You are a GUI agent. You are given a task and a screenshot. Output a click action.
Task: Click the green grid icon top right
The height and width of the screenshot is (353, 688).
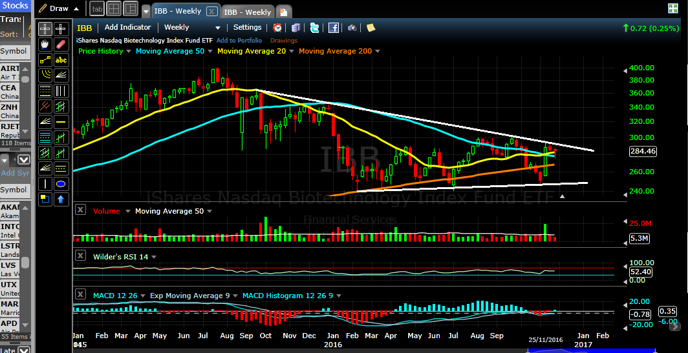pyautogui.click(x=672, y=8)
